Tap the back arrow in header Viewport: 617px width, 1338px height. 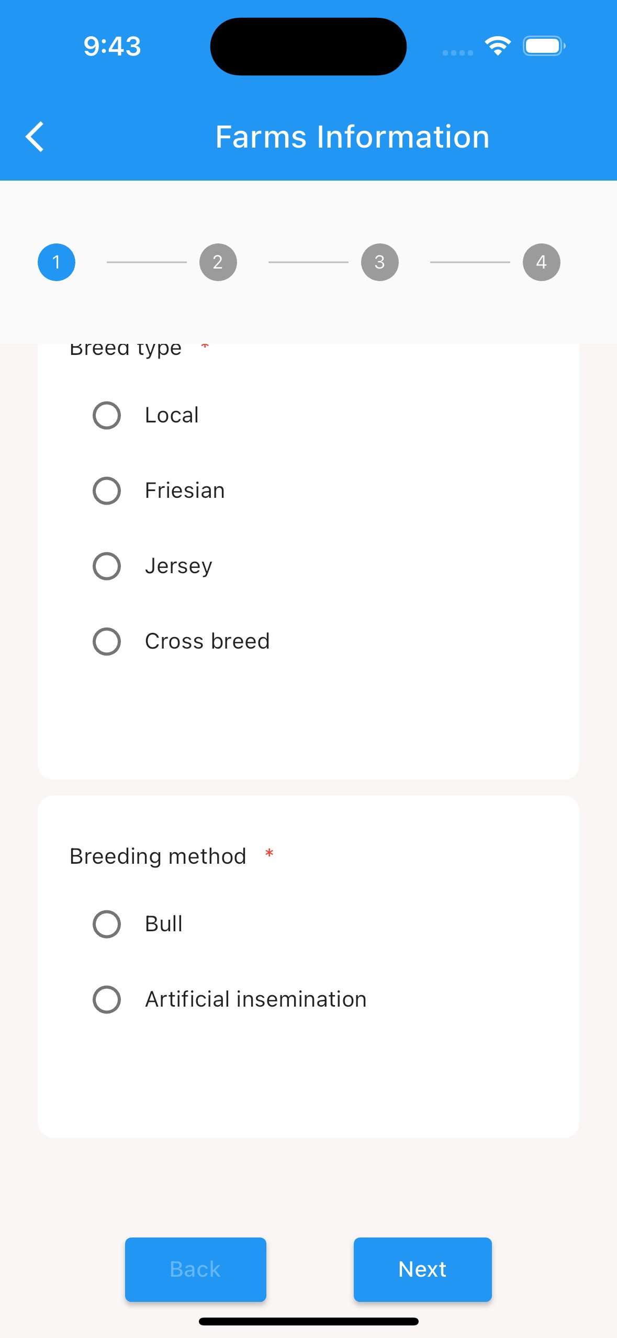point(35,137)
